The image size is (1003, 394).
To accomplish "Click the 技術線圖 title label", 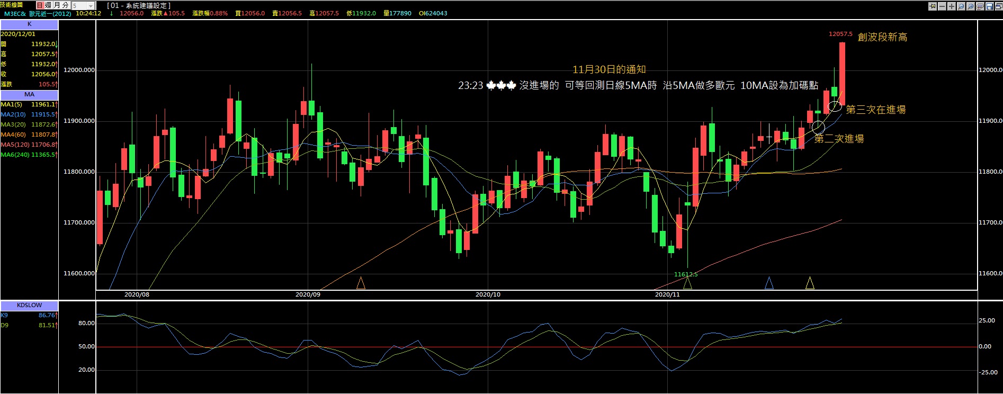I will 12,5.
